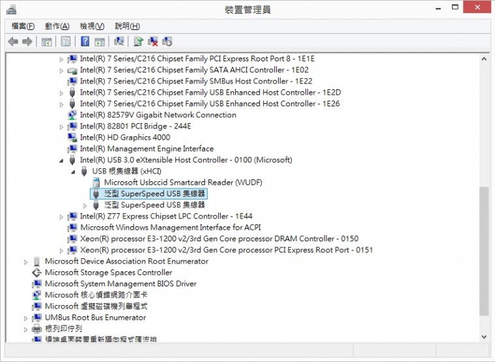Collapse the USB 3.0 eXtensible Host Controller
Viewport: 495px width, 362px height.
click(x=61, y=161)
